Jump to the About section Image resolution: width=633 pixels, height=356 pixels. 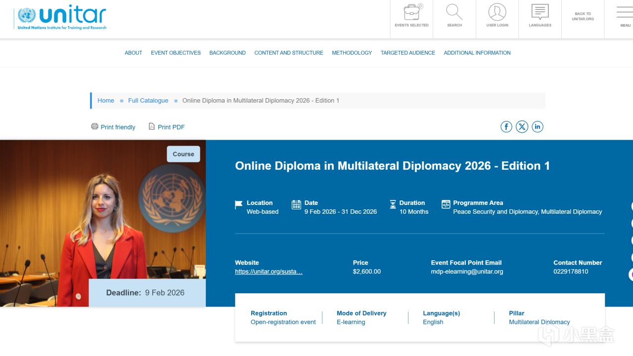click(x=134, y=53)
